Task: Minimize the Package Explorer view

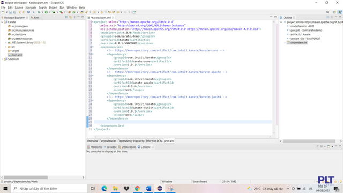Action: 79,17
